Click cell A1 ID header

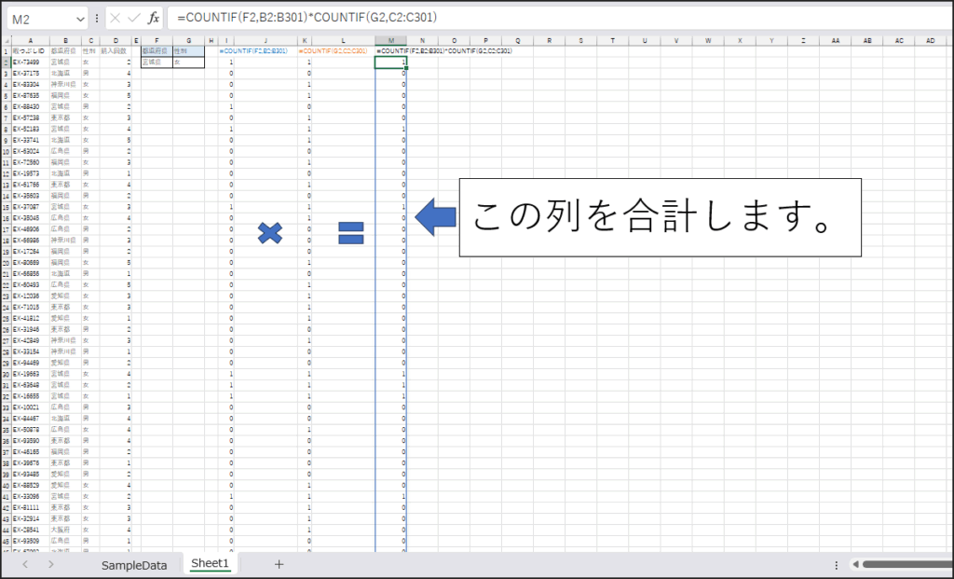(x=31, y=51)
